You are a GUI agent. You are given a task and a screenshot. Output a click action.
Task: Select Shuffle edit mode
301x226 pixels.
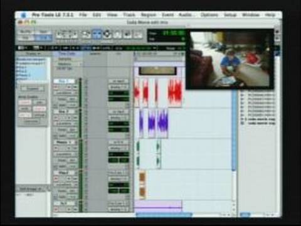tap(26, 32)
